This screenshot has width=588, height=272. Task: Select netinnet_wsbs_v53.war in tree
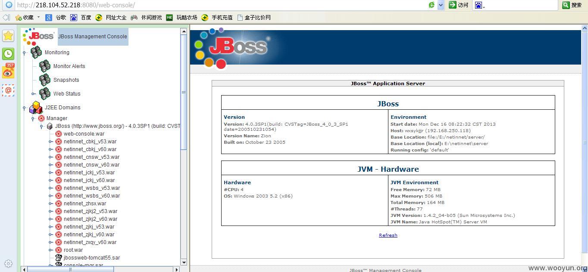click(x=92, y=188)
